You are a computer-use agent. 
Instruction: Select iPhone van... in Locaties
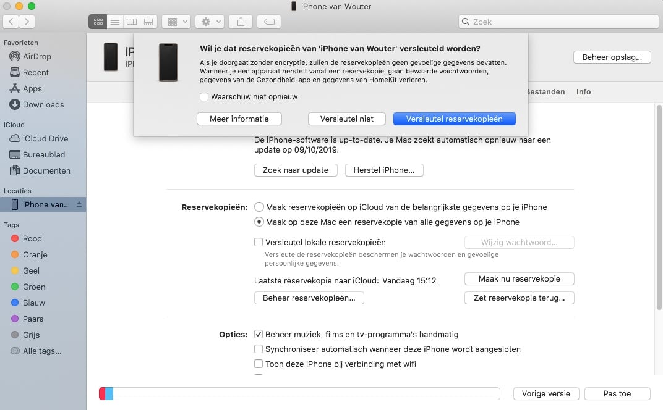coord(43,204)
